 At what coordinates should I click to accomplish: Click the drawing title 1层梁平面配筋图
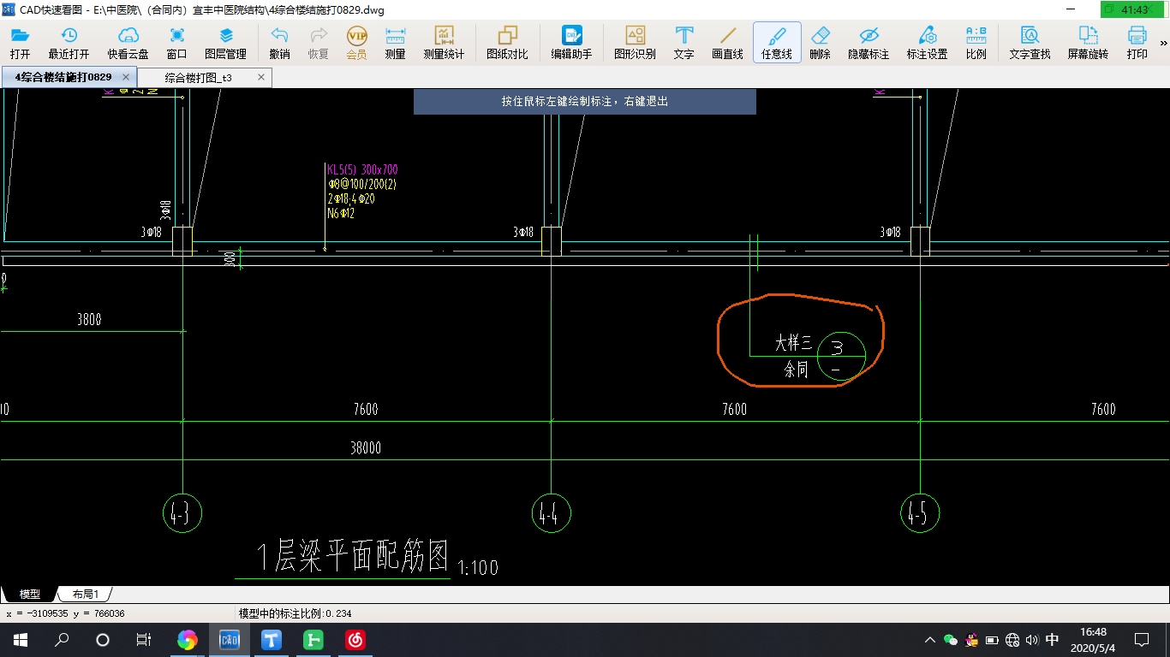[x=354, y=557]
